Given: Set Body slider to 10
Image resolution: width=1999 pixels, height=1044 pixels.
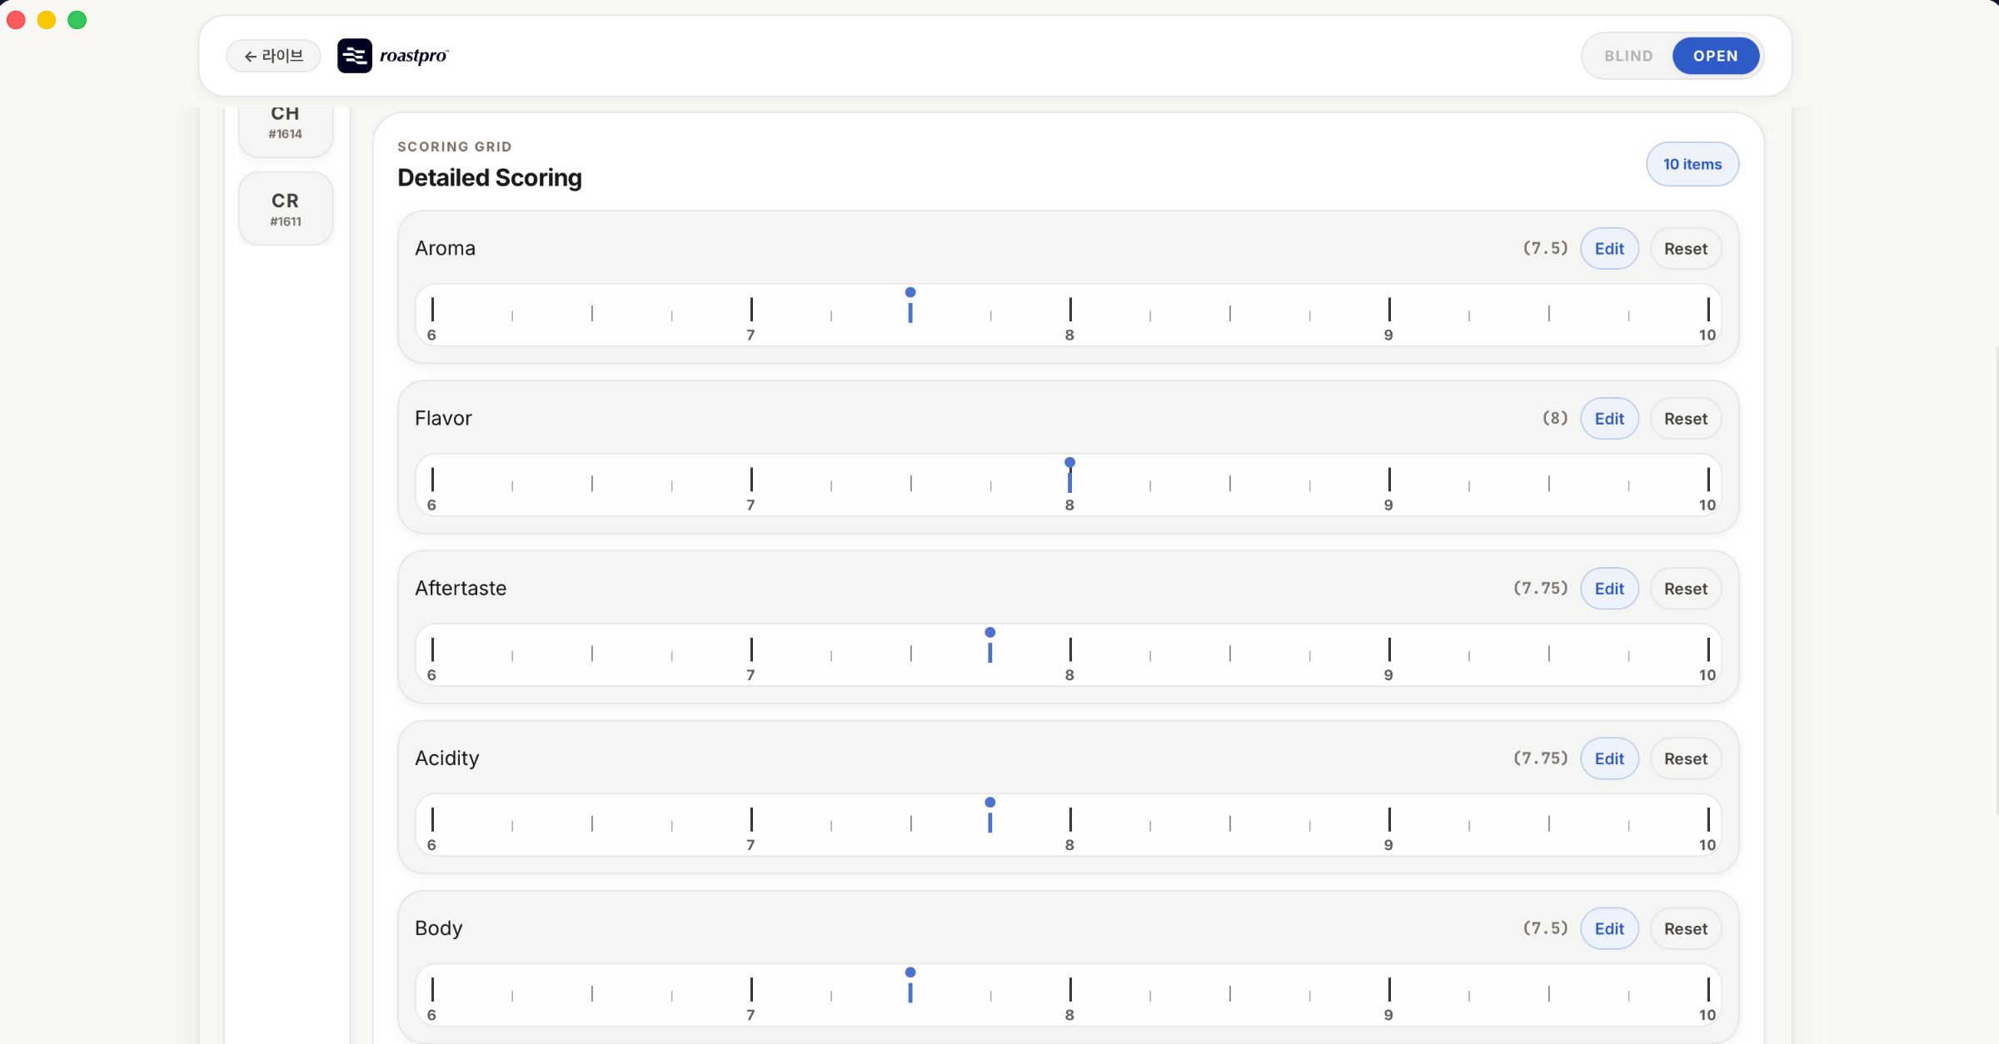Looking at the screenshot, I should pyautogui.click(x=1708, y=989).
